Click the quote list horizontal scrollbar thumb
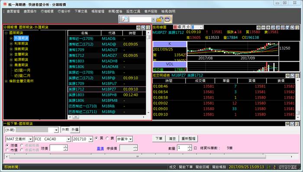 [76, 117]
